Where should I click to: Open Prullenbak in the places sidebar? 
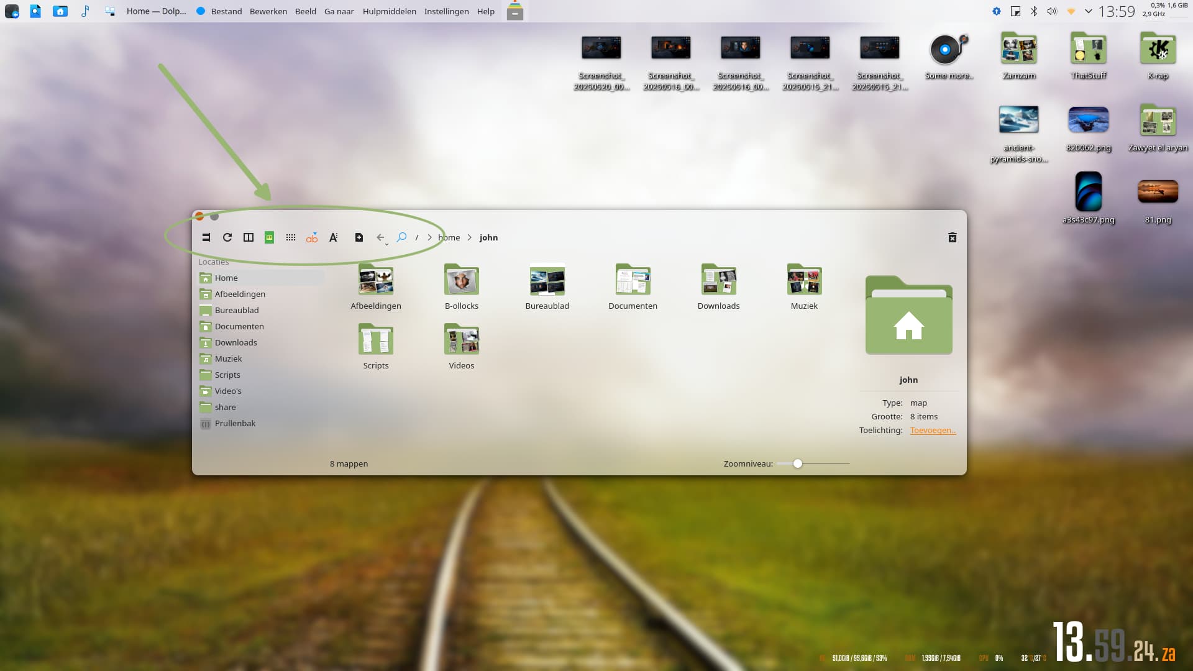pyautogui.click(x=262, y=423)
